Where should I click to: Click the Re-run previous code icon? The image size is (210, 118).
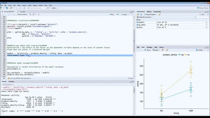117,14
